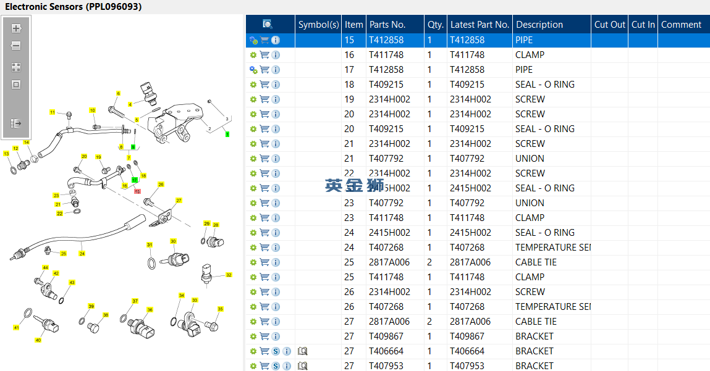Click part number T409215 in item 18 row
Image resolution: width=710 pixels, height=371 pixels.
point(386,85)
